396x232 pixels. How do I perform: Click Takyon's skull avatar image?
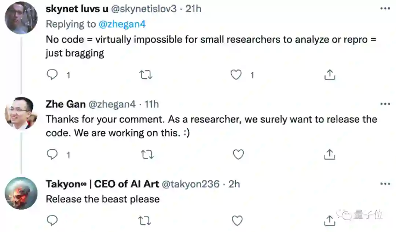(21, 193)
